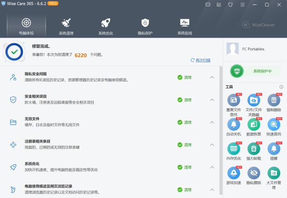Switch to the 电脑体检 tab

26,26
